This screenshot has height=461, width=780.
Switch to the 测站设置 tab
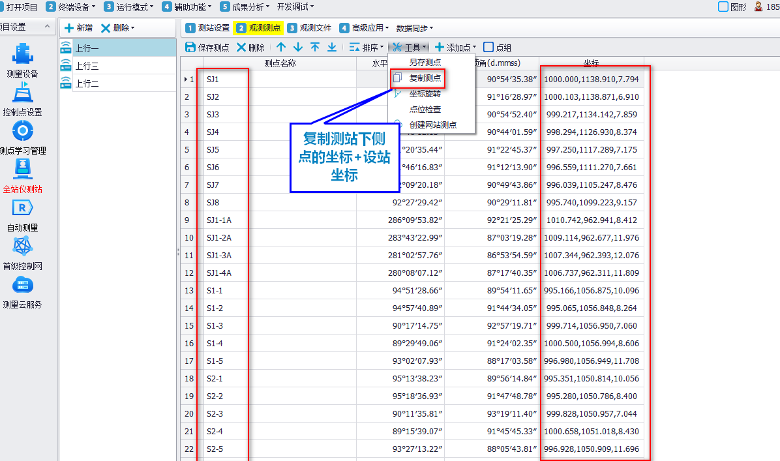click(207, 28)
